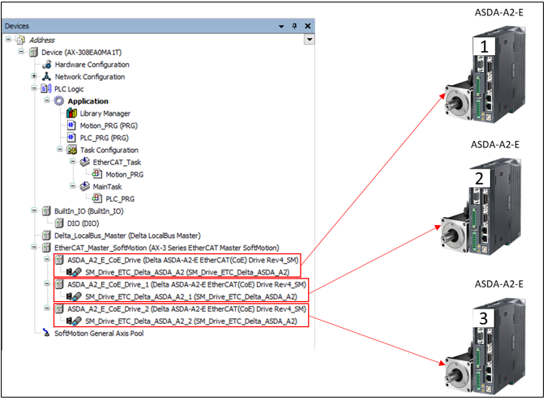The image size is (547, 400).
Task: Click the EtherCAT_Task icon
Action: click(83, 162)
